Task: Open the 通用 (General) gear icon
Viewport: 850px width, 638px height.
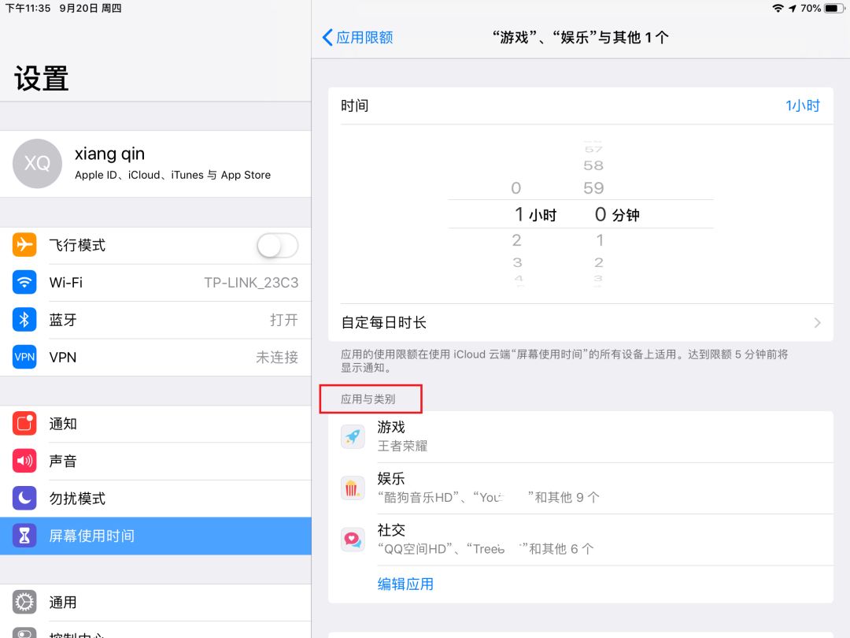Action: pos(24,603)
